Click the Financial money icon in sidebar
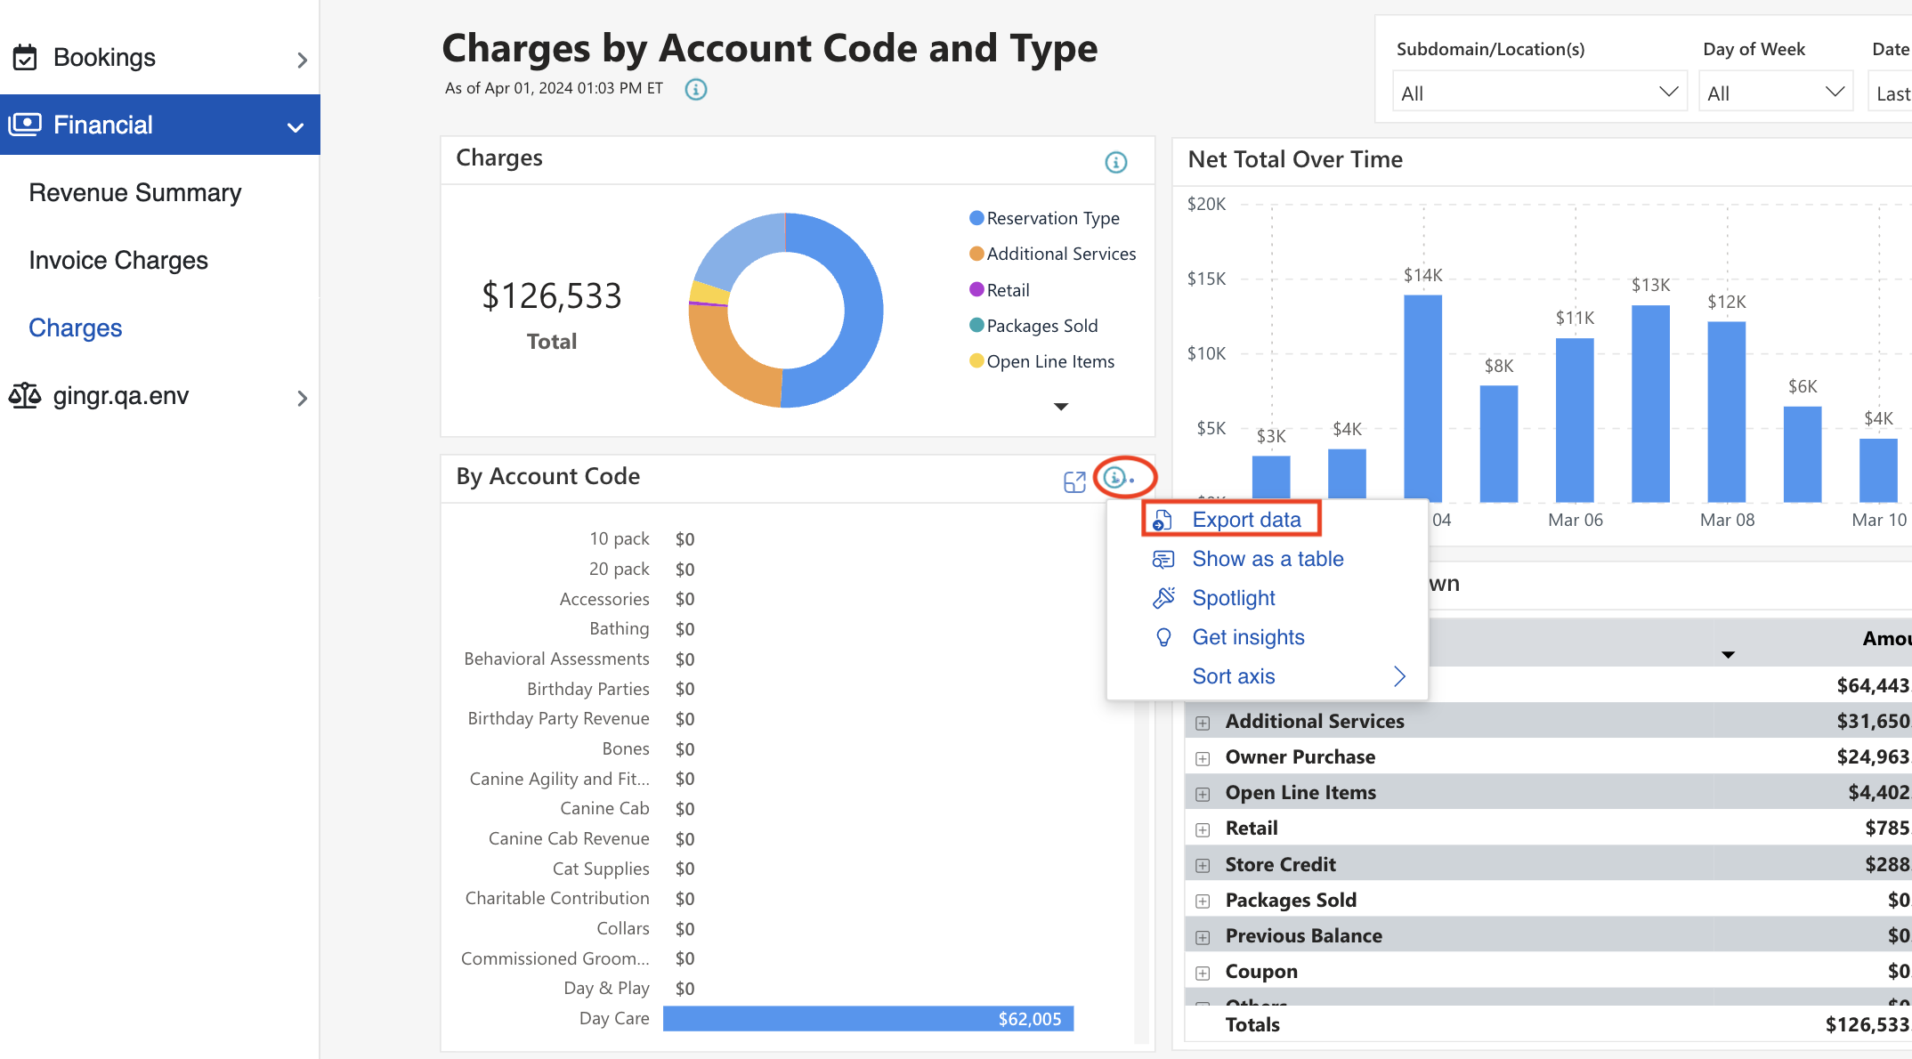The width and height of the screenshot is (1912, 1059). tap(25, 125)
